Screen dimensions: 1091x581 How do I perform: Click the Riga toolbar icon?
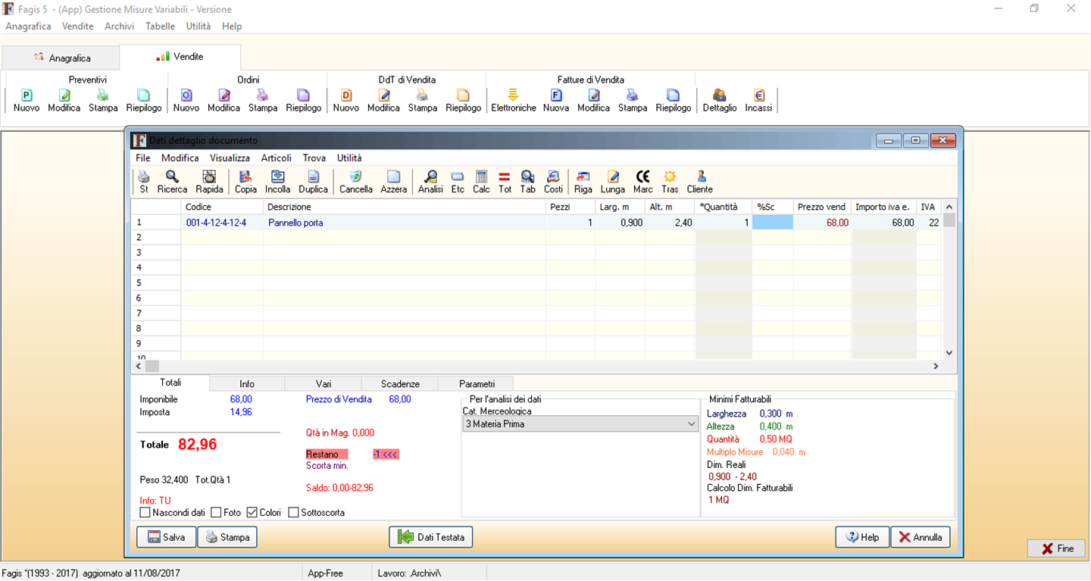click(x=583, y=182)
